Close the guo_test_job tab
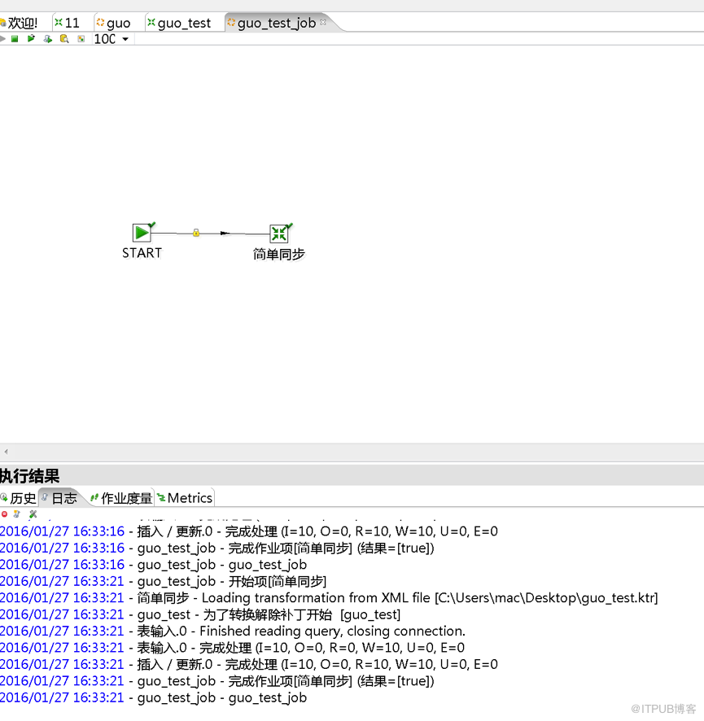The width and height of the screenshot is (704, 721). (323, 22)
